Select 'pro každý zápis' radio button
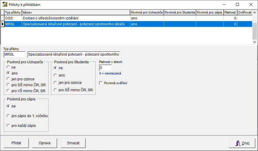This screenshot has height=151, width=258. (8, 126)
